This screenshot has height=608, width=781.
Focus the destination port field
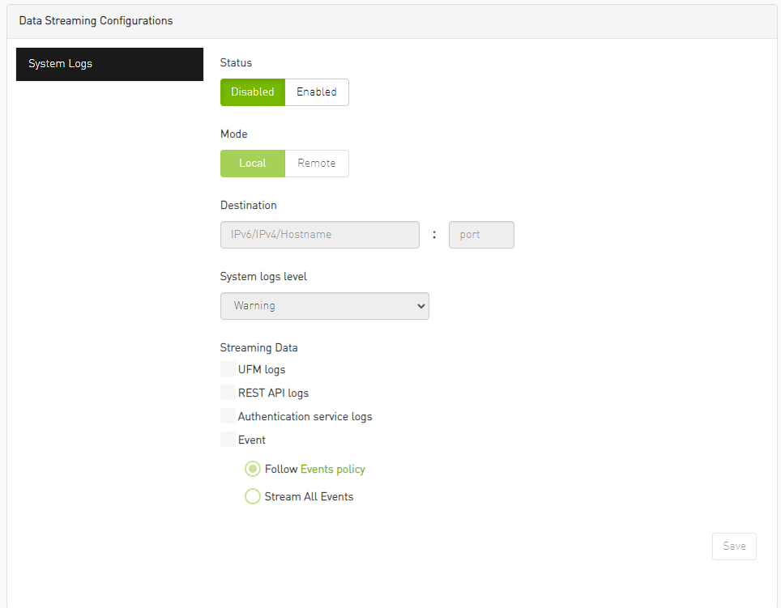tap(481, 235)
